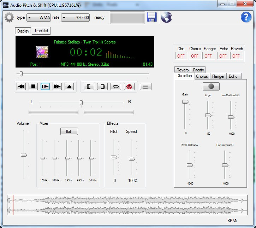This screenshot has height=228, width=256.
Task: Toggle Reverb effect OFF indicator
Action: [x=236, y=56]
